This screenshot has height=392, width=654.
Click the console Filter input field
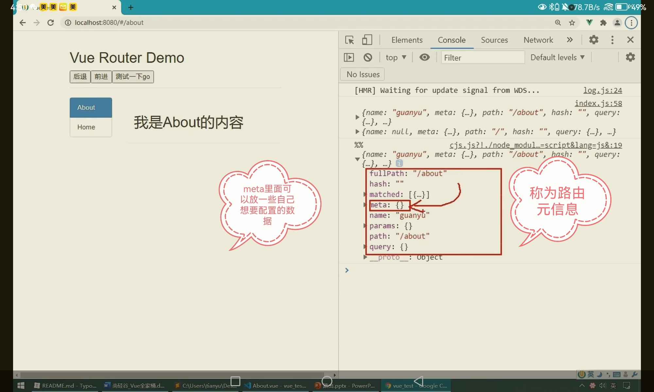click(482, 57)
